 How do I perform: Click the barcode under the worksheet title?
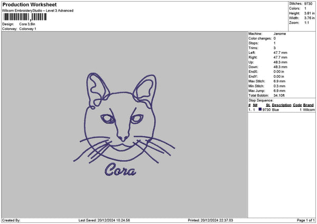pyautogui.click(x=24, y=17)
